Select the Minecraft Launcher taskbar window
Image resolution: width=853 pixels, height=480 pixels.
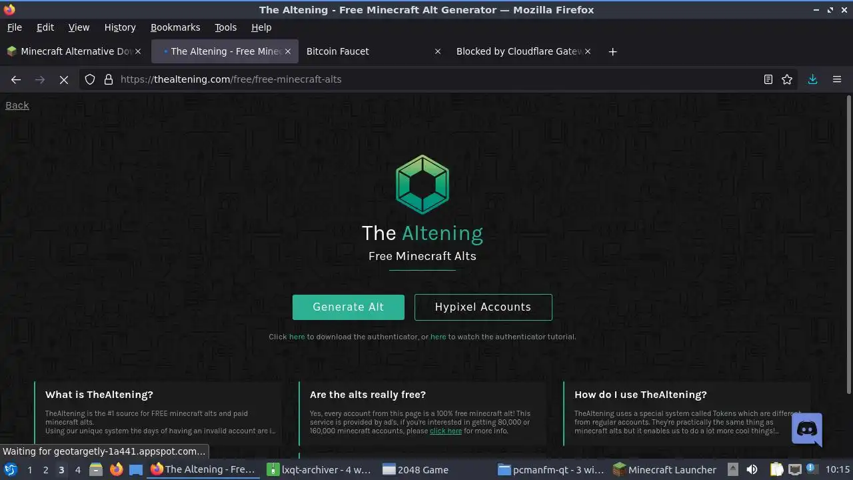(x=665, y=469)
